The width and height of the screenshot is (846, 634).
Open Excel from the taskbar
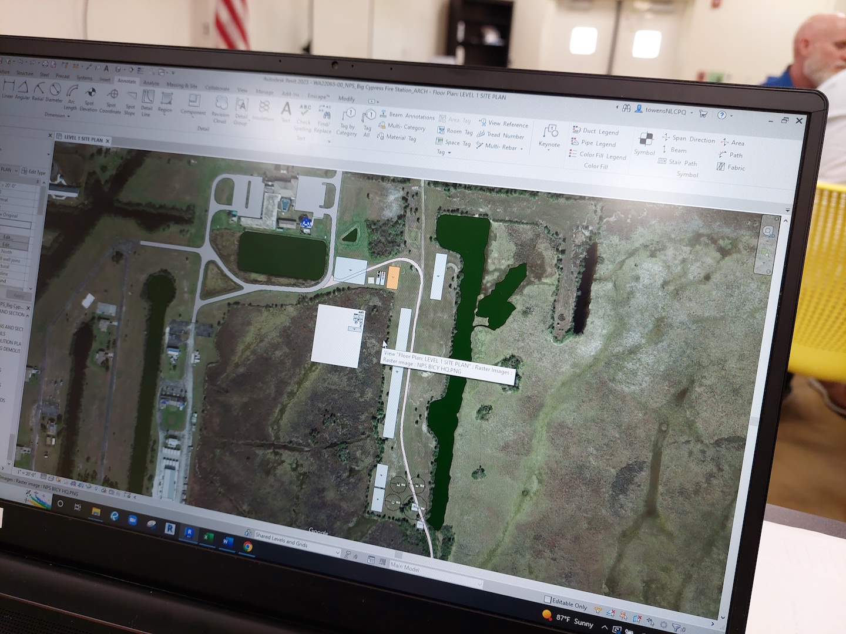tap(207, 537)
